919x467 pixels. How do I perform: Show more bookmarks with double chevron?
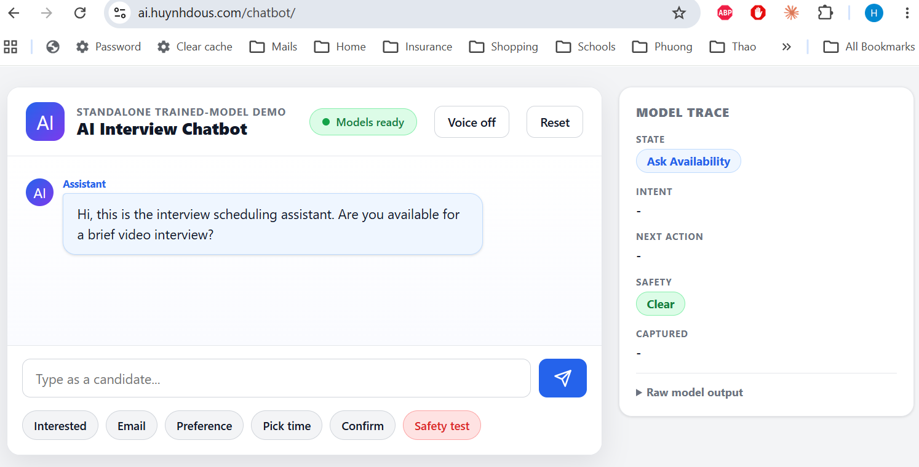click(786, 47)
